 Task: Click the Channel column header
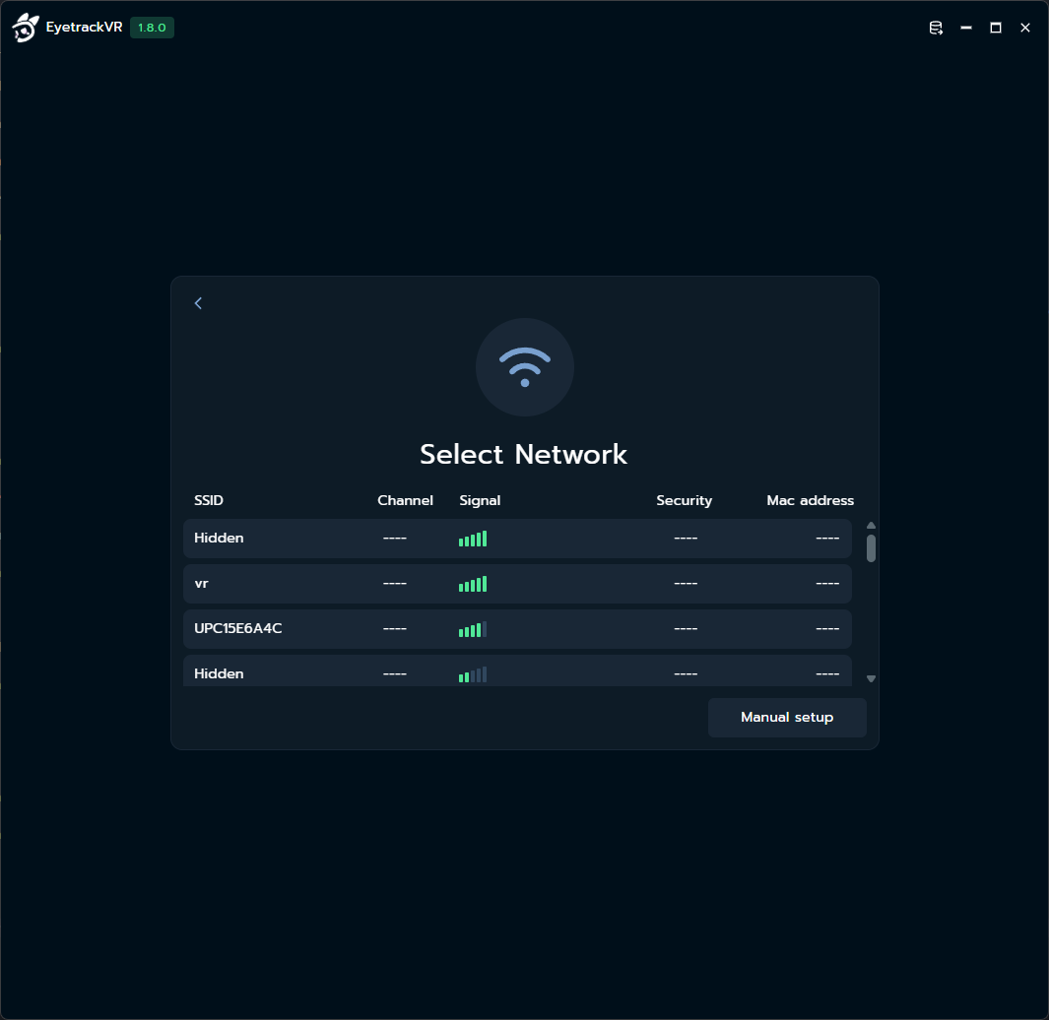click(405, 500)
